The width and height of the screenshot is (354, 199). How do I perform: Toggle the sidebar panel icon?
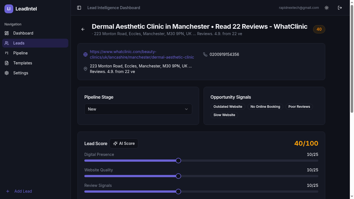coord(79,8)
